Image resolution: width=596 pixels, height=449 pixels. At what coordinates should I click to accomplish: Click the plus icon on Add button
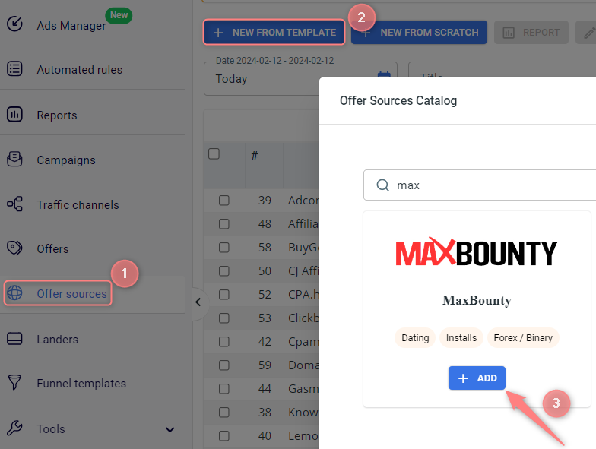[462, 378]
